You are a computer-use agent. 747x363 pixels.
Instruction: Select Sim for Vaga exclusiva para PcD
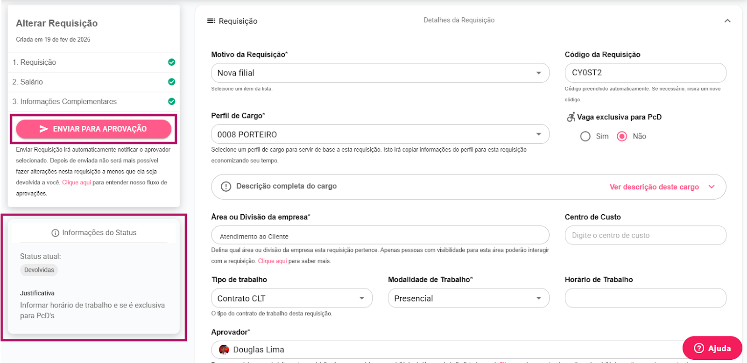click(x=585, y=136)
